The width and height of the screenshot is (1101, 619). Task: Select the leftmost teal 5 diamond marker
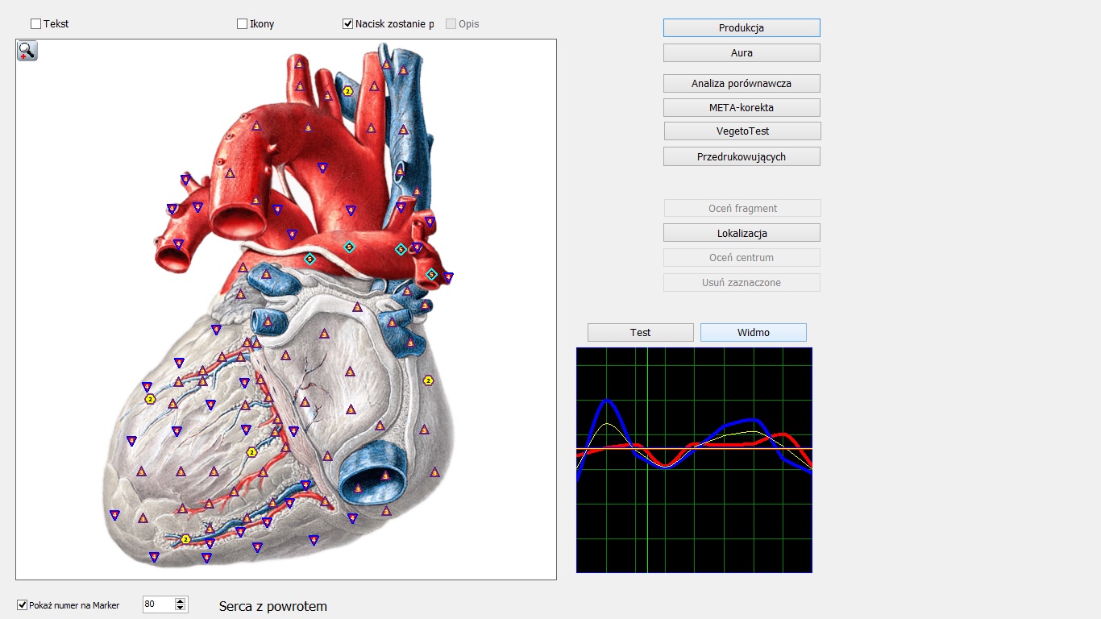tap(310, 259)
